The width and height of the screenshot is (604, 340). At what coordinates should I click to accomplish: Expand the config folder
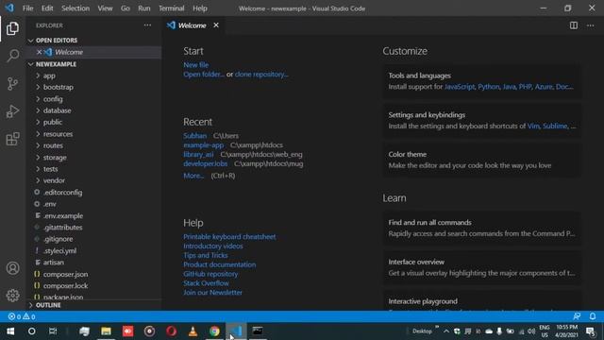tap(38, 99)
